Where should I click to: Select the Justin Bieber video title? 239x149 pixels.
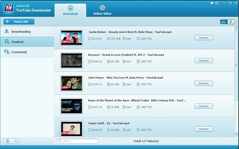pos(130,32)
